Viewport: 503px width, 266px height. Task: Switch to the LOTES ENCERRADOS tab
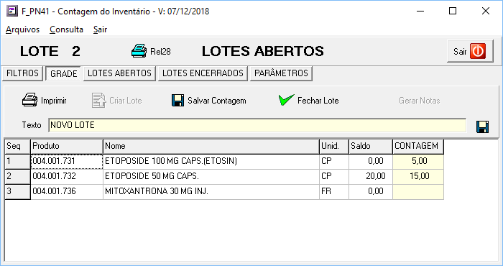[203, 73]
